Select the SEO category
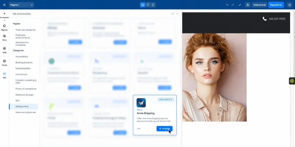Screen dimensions: 295x147 tap(18, 101)
